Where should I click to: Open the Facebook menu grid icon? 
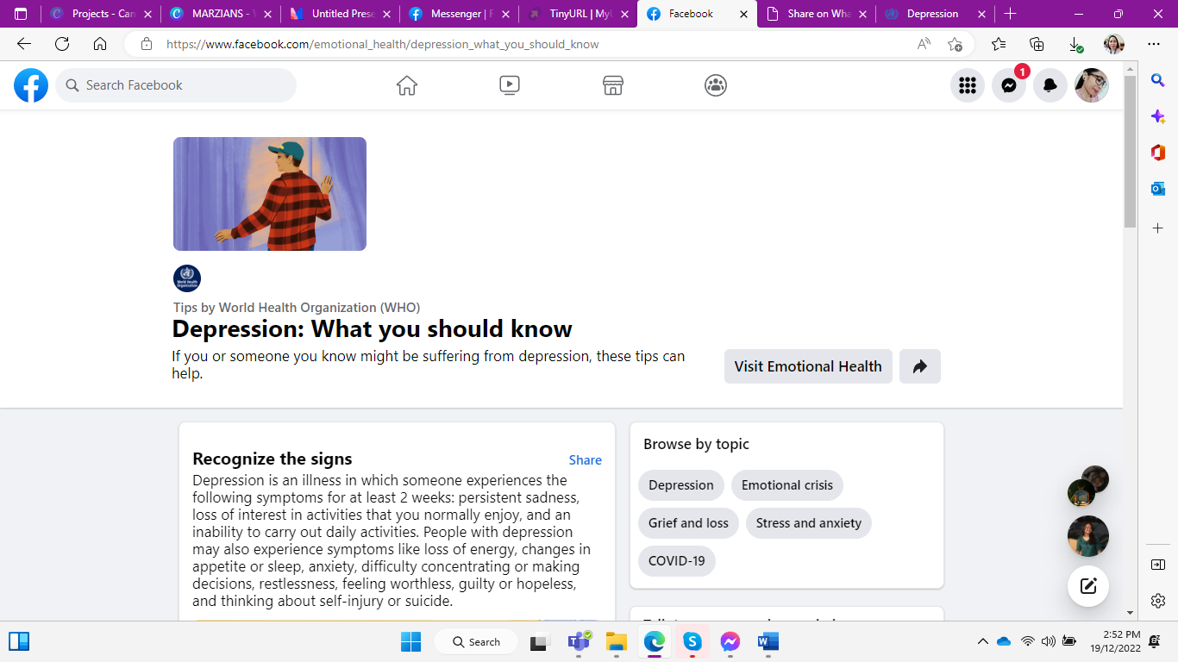[x=968, y=85]
